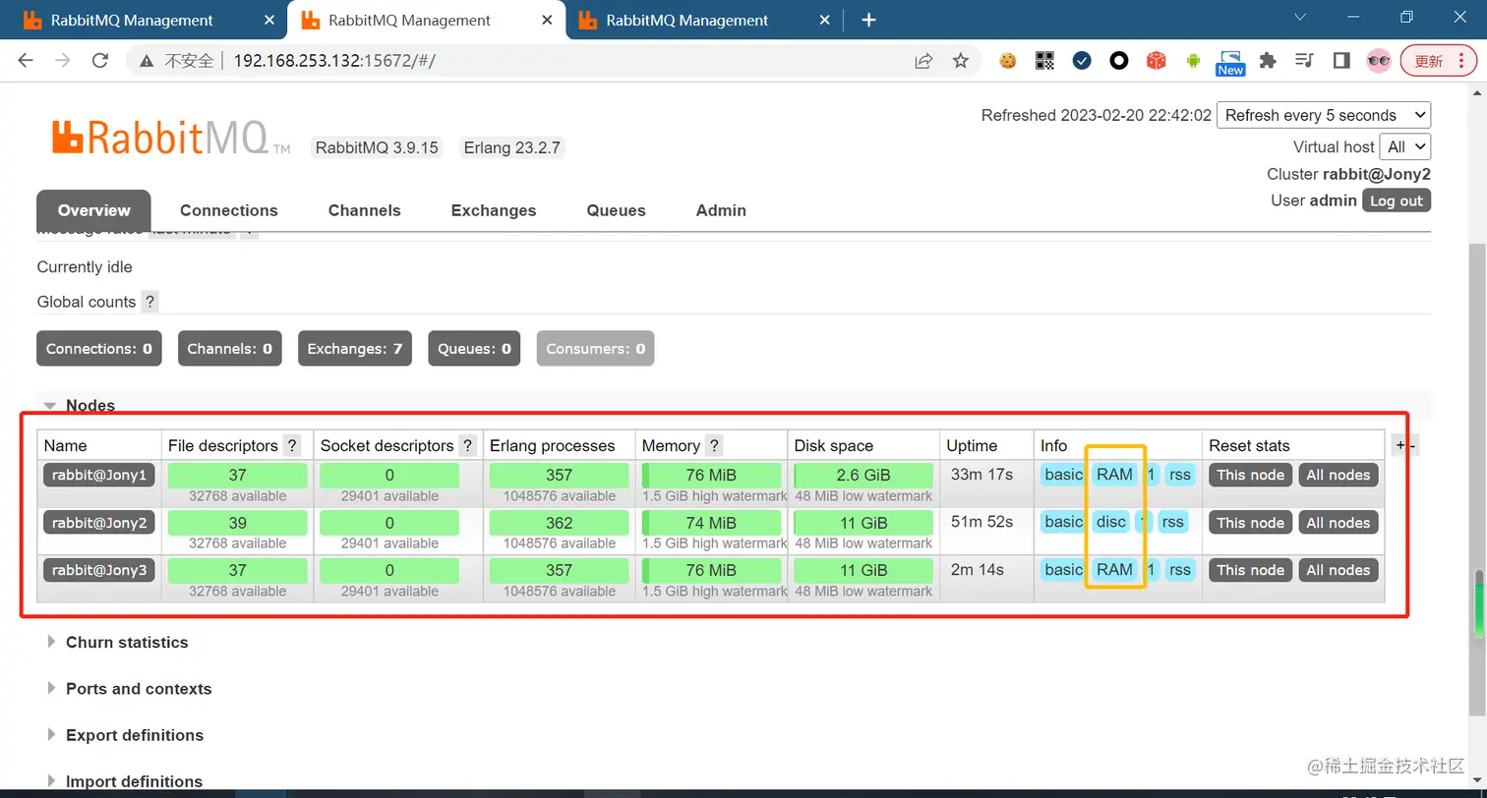Image resolution: width=1487 pixels, height=798 pixels.
Task: Open the Extensions puzzle-piece menu
Action: click(1268, 61)
